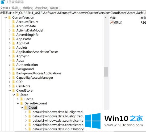Click the Store folder icon
The width and height of the screenshot is (146, 132).
tap(18, 95)
